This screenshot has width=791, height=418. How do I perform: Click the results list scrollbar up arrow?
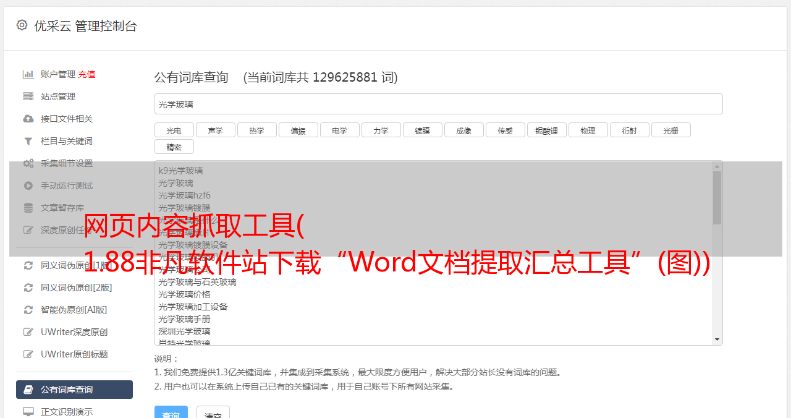[x=717, y=166]
